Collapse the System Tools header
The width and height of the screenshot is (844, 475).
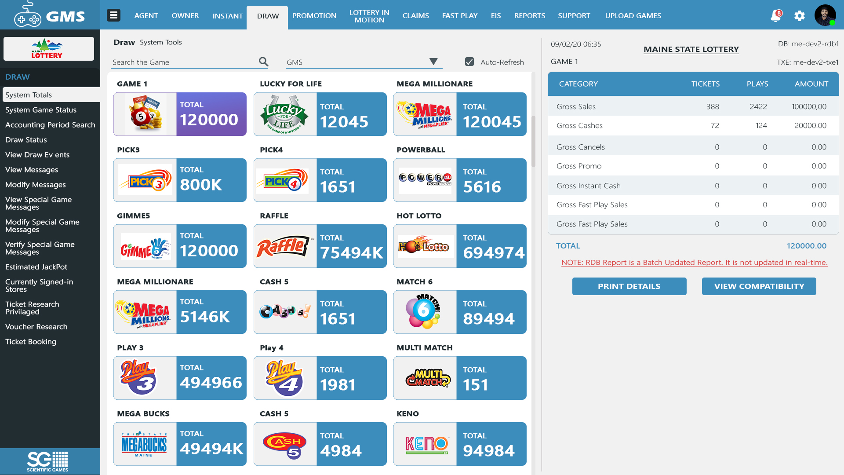click(160, 42)
